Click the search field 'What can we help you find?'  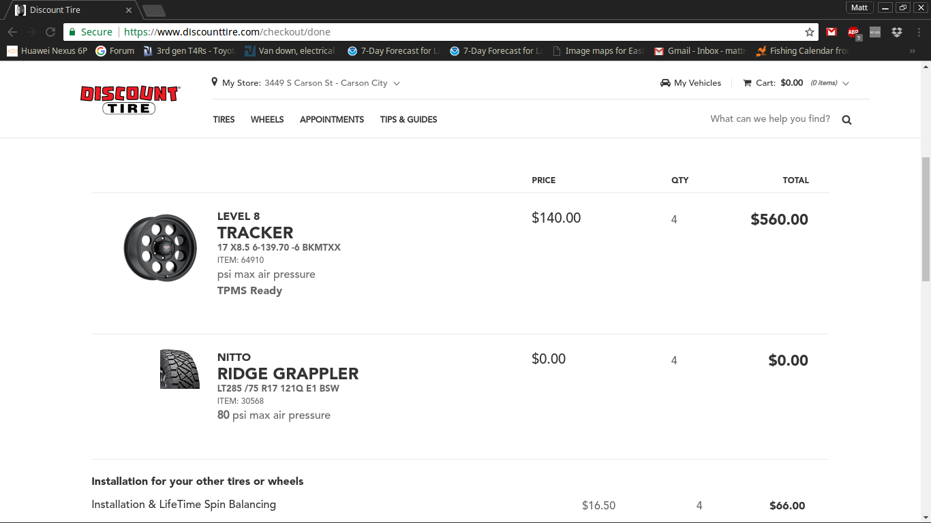point(770,119)
